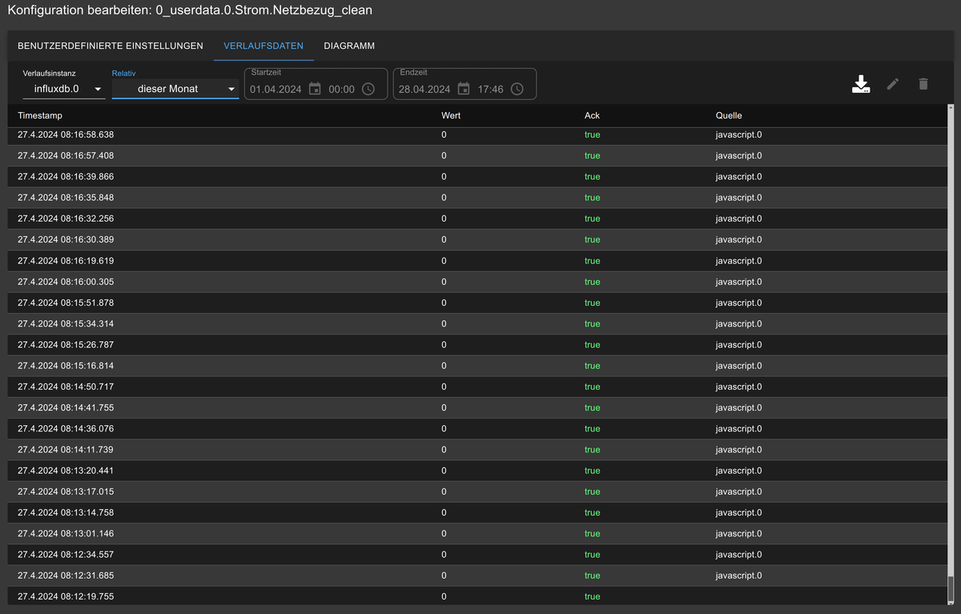
Task: Click the end time field 17:46
Action: pos(490,89)
